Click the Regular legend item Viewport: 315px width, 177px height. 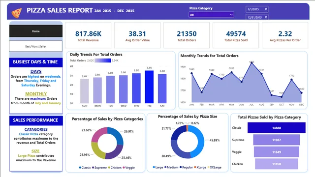[186, 167]
